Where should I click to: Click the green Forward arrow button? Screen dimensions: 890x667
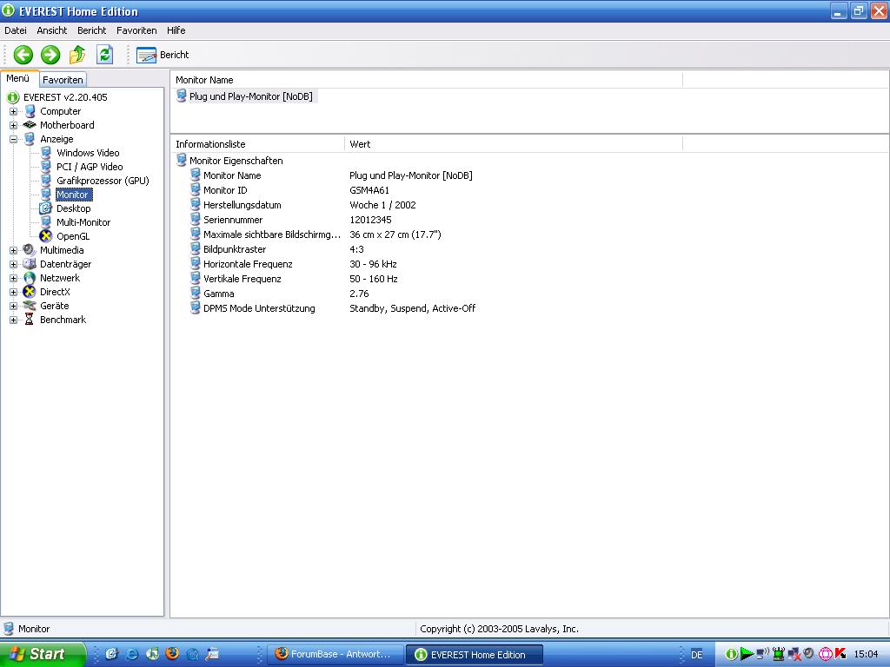50,55
